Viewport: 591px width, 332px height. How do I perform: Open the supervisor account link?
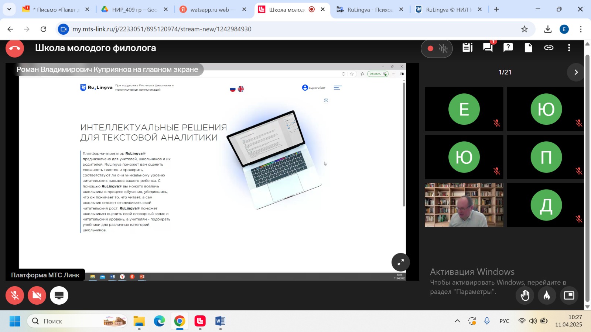coord(314,88)
